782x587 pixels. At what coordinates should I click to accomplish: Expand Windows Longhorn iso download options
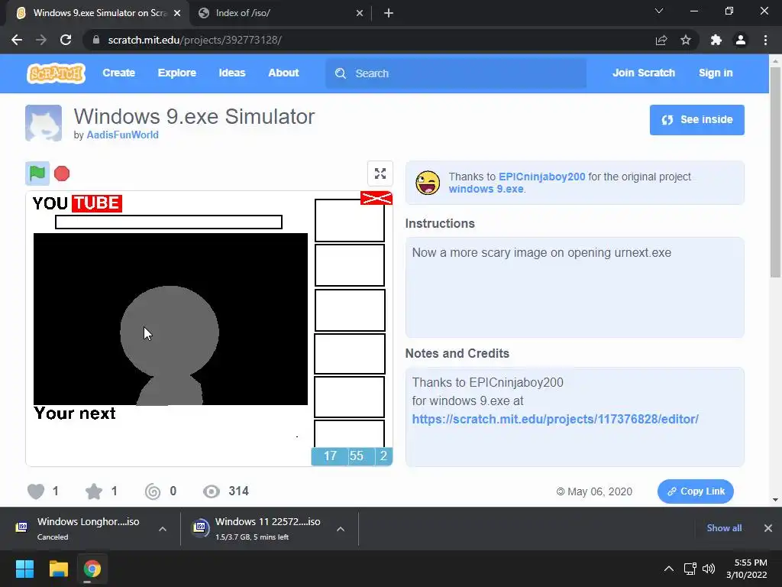(163, 529)
